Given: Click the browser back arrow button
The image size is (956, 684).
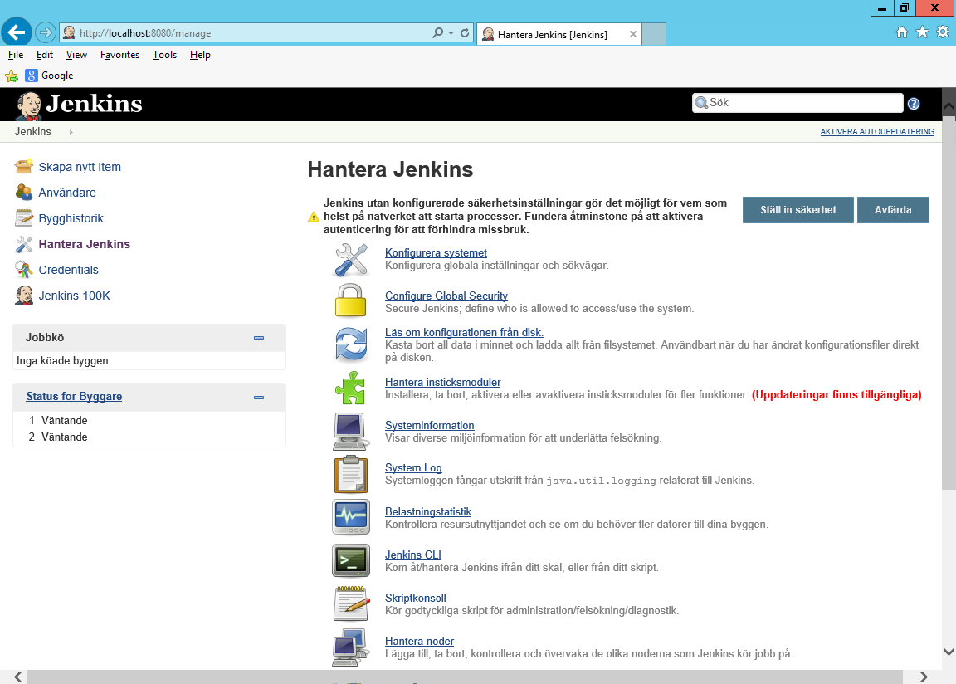Looking at the screenshot, I should pos(17,32).
